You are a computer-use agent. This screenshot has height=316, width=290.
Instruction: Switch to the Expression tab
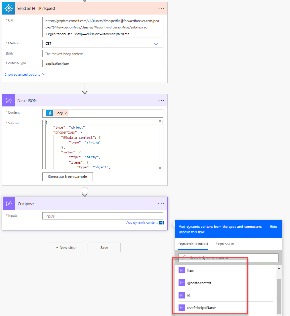point(225,244)
